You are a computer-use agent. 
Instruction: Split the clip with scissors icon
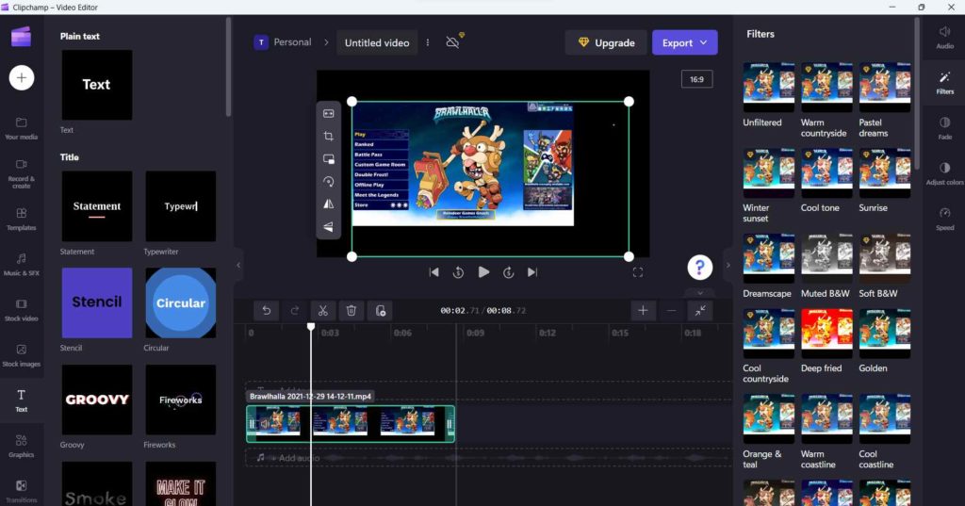point(323,311)
